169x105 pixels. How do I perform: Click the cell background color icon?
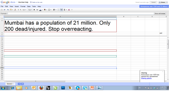click(45, 10)
